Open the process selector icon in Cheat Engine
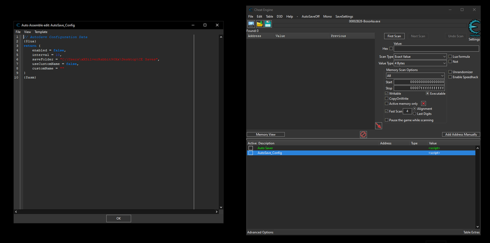Image resolution: width=490 pixels, height=243 pixels. [251, 24]
